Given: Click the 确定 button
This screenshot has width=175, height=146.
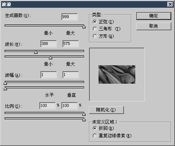Looking at the screenshot, I should (154, 16).
